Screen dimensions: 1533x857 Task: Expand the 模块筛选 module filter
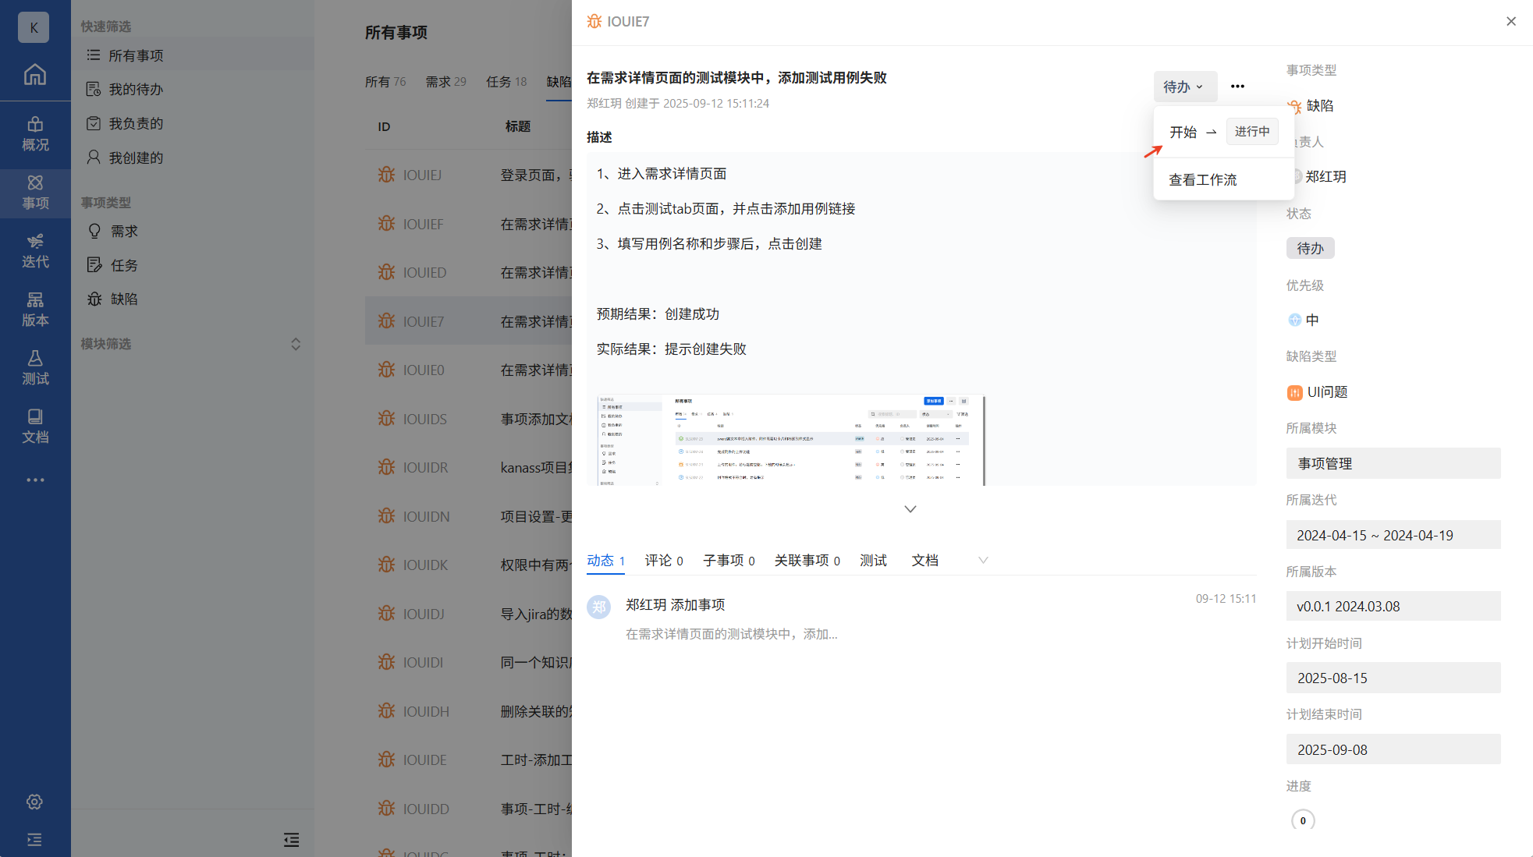[296, 344]
